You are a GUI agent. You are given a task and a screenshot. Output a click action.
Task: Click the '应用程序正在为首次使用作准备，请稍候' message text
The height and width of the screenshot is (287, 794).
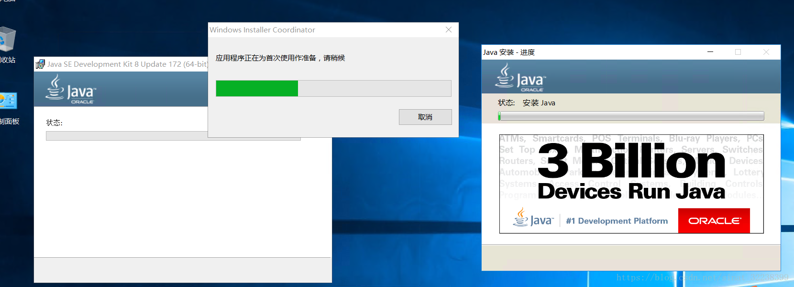pyautogui.click(x=280, y=58)
